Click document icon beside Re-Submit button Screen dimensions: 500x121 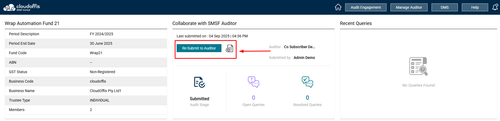click(x=230, y=48)
